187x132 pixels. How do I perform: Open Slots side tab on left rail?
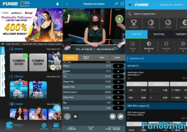point(2,76)
